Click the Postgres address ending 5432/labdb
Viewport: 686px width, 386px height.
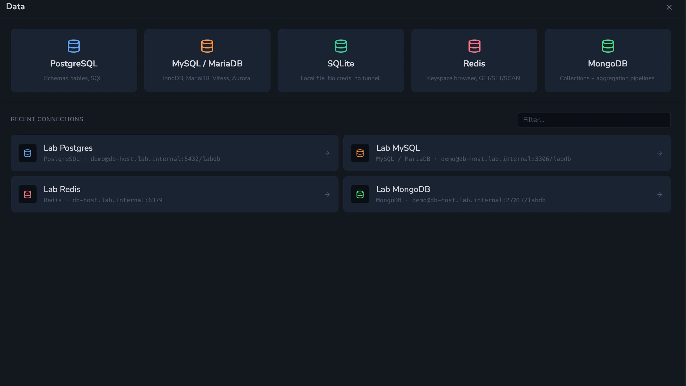click(155, 159)
